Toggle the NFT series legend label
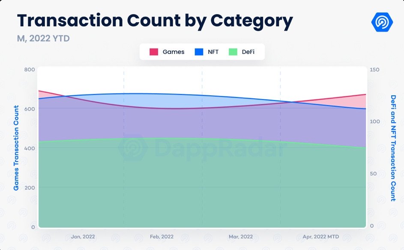 pos(213,52)
